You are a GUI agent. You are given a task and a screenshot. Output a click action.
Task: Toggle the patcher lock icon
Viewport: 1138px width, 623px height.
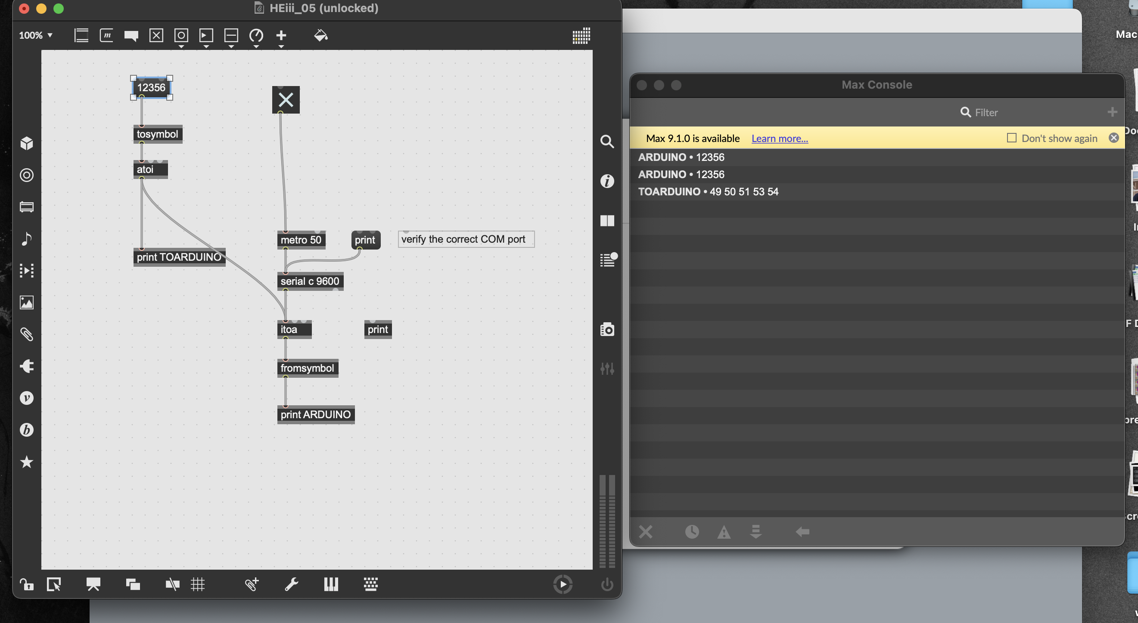coord(27,585)
